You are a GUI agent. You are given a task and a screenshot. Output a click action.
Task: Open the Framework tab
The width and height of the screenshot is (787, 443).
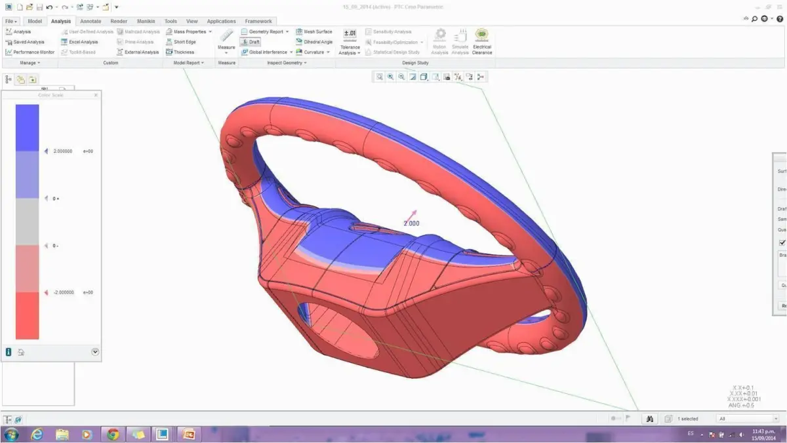[x=258, y=21]
